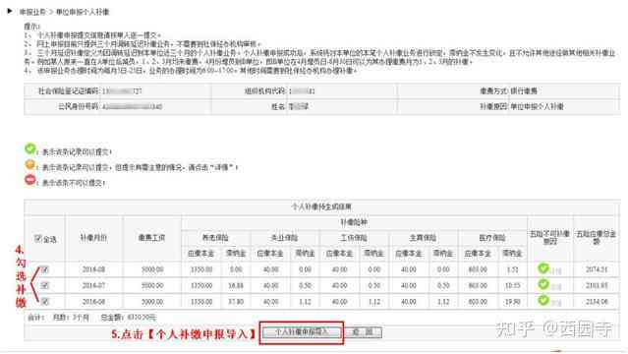Open the 详情 link in the 2016-08 row

556,271
